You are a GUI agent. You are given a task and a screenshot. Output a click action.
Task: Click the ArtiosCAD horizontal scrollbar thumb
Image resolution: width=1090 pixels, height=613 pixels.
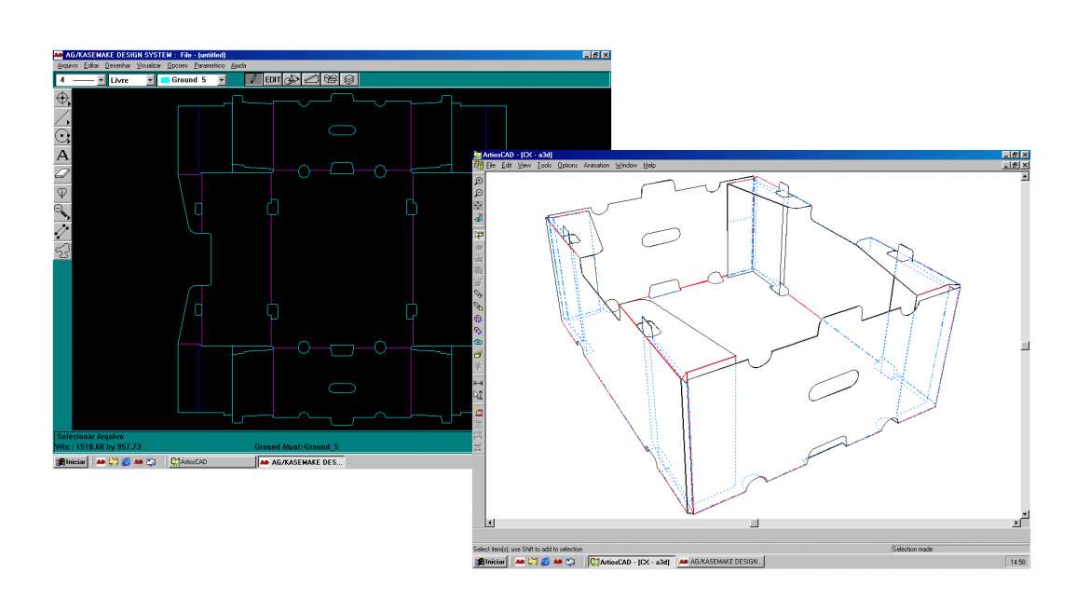coord(755,523)
